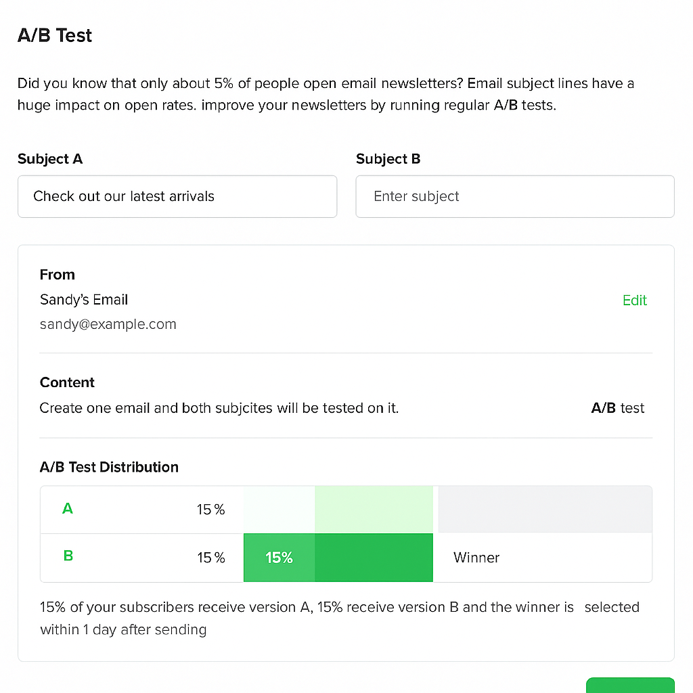Click the green "B" version label
693x693 pixels.
[67, 557]
